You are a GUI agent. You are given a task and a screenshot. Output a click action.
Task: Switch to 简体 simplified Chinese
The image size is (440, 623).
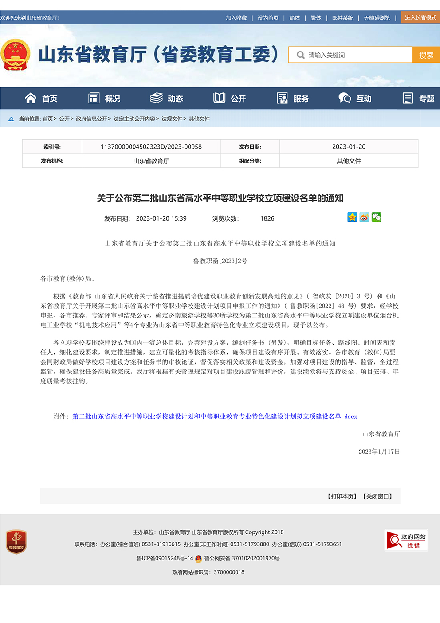tap(295, 18)
